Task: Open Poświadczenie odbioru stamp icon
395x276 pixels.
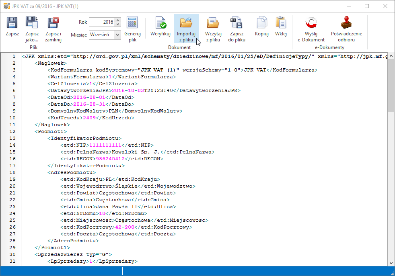Action: [x=346, y=23]
